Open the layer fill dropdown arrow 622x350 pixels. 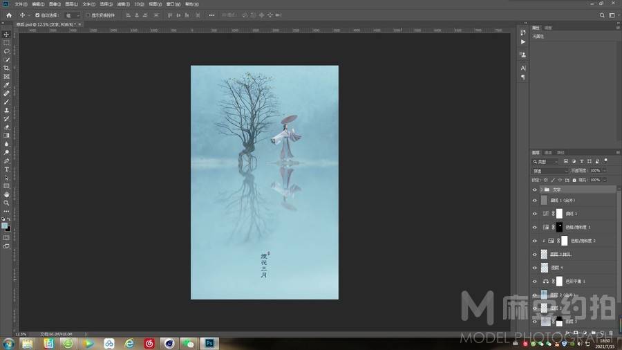pyautogui.click(x=605, y=180)
